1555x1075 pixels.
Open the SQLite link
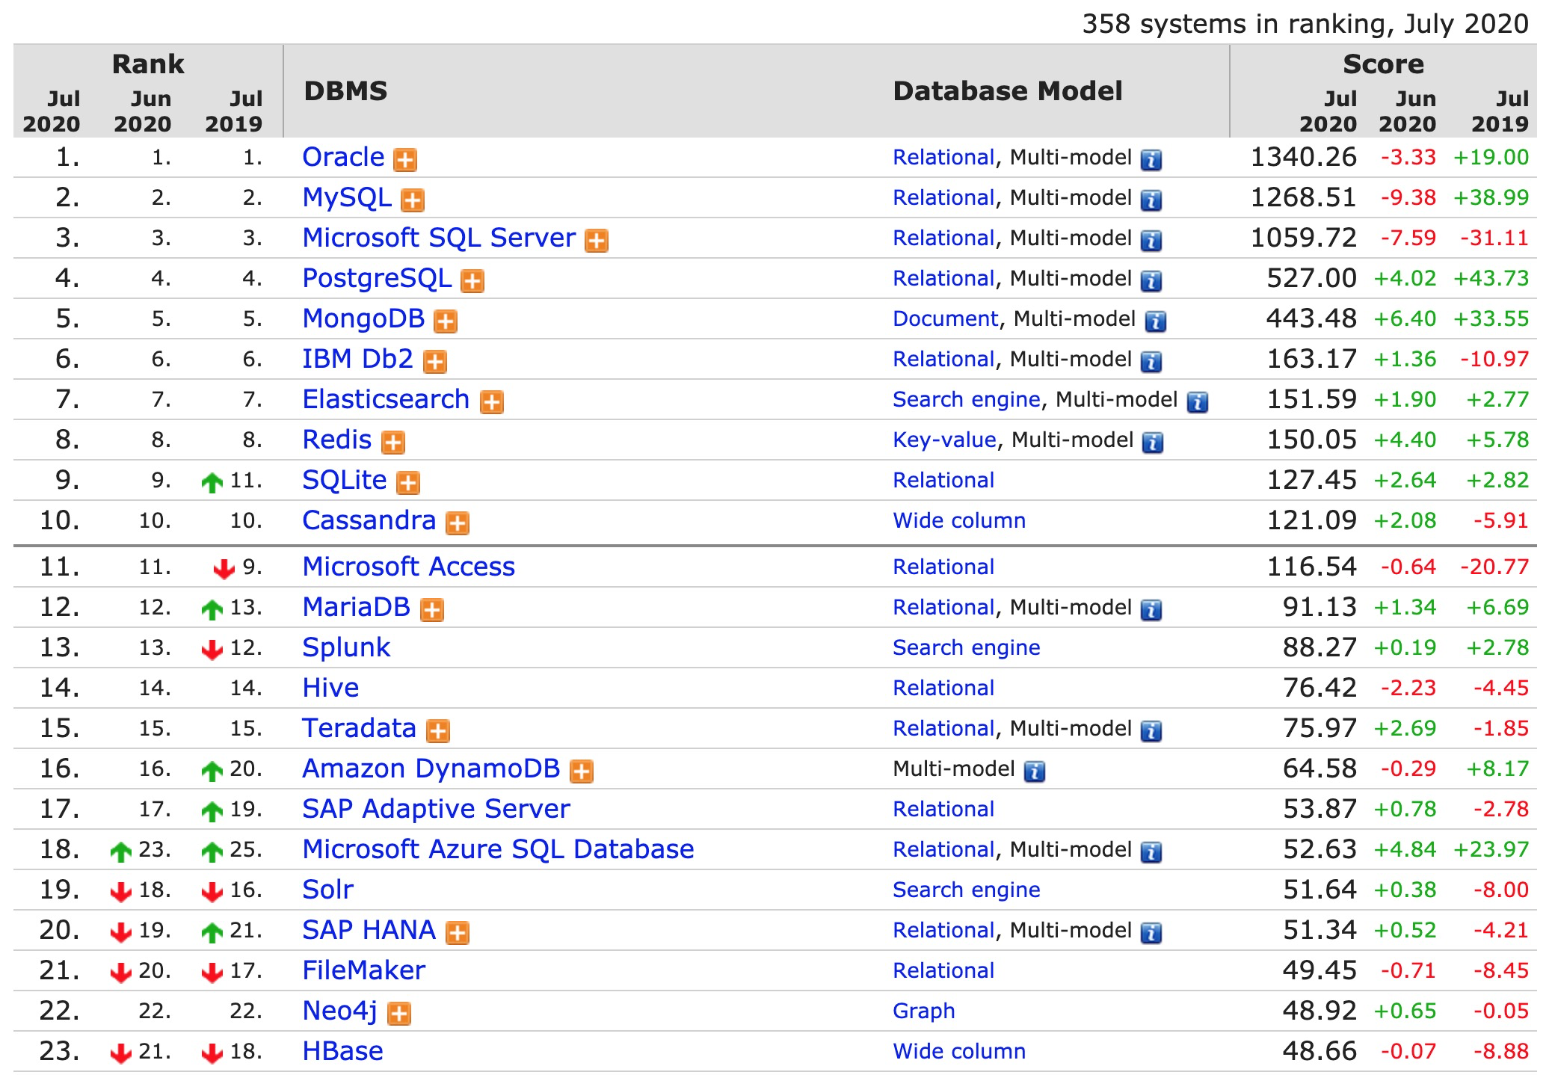click(x=345, y=480)
